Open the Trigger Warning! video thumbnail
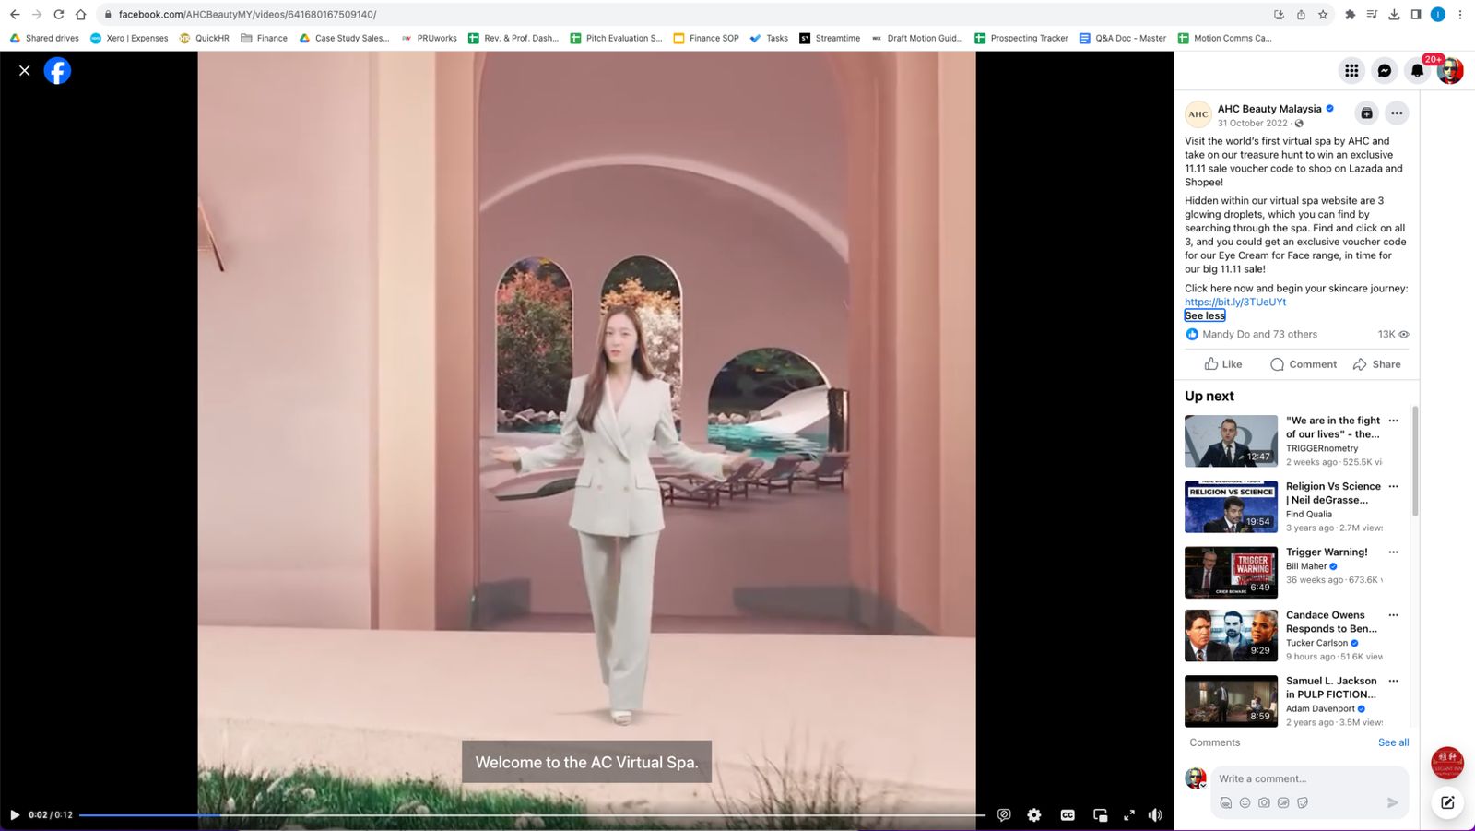The image size is (1475, 831). tap(1231, 572)
